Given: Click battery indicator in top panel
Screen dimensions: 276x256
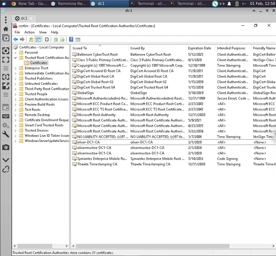Looking at the screenshot, I should coord(237,4).
